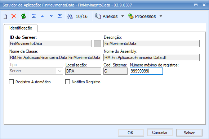Click the Localização field containing BRA

click(x=83, y=71)
